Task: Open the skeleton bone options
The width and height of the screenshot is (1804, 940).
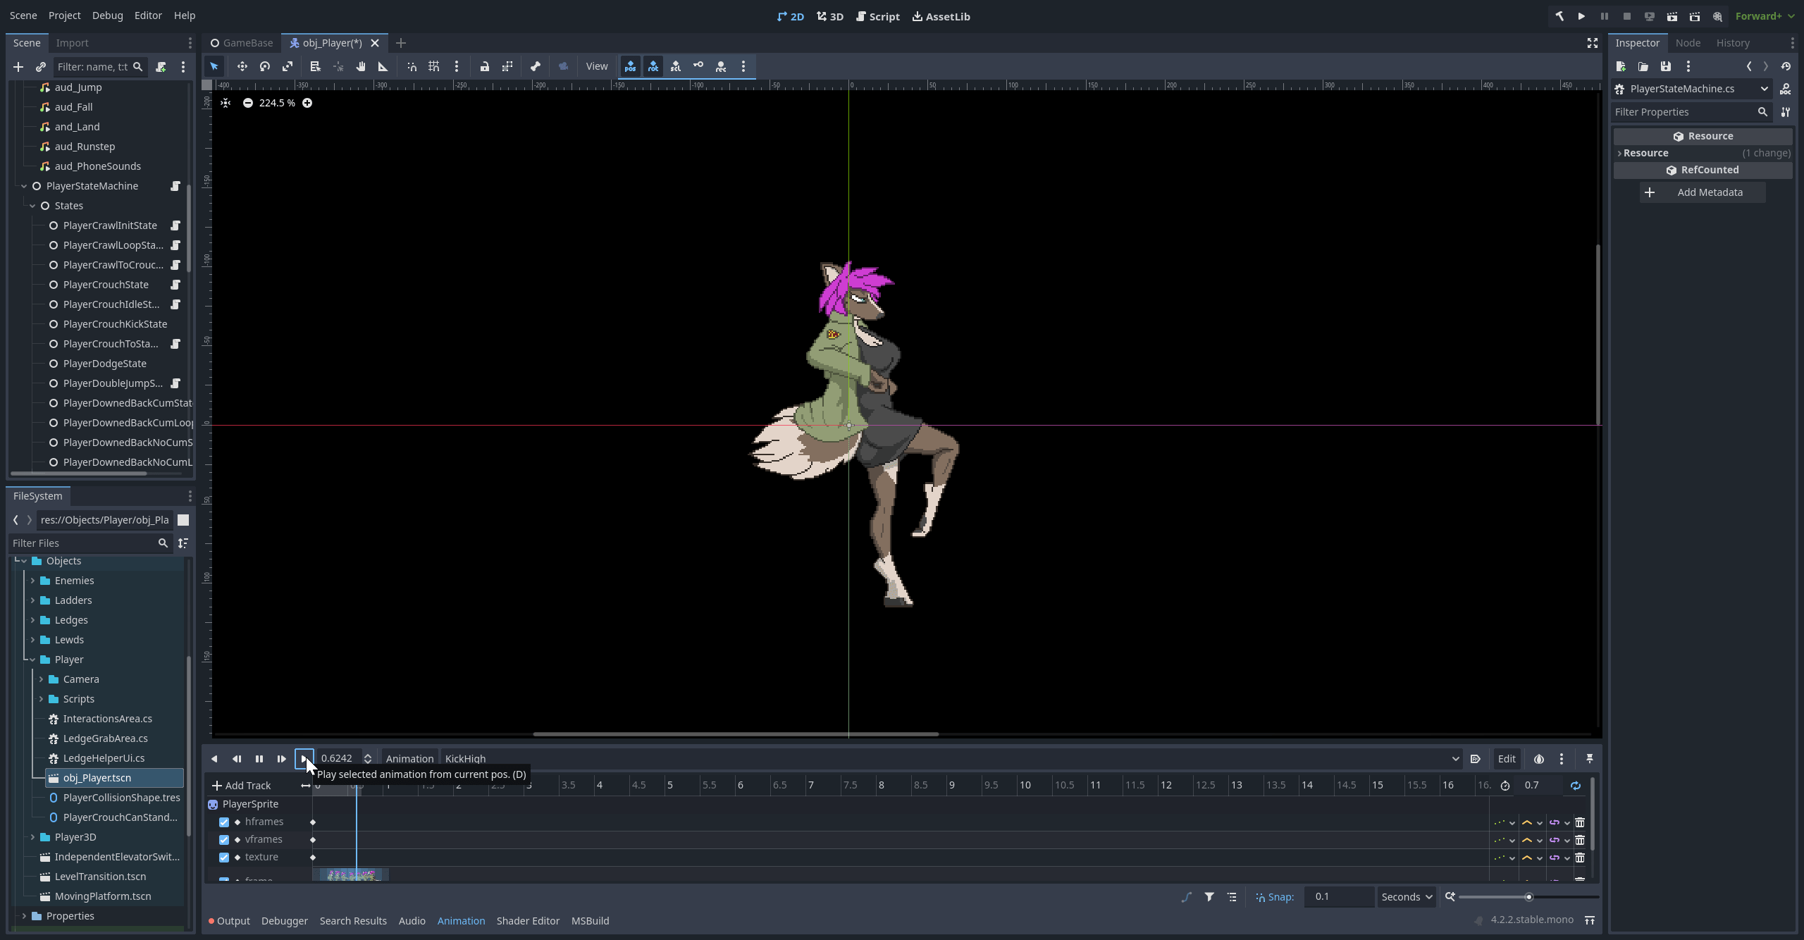Action: tap(536, 66)
